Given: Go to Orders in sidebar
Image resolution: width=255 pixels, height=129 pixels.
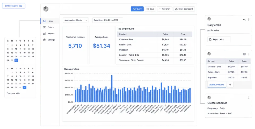Looking at the screenshot, I should coord(50,27).
